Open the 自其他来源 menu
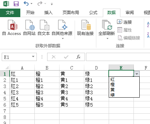 (62, 29)
